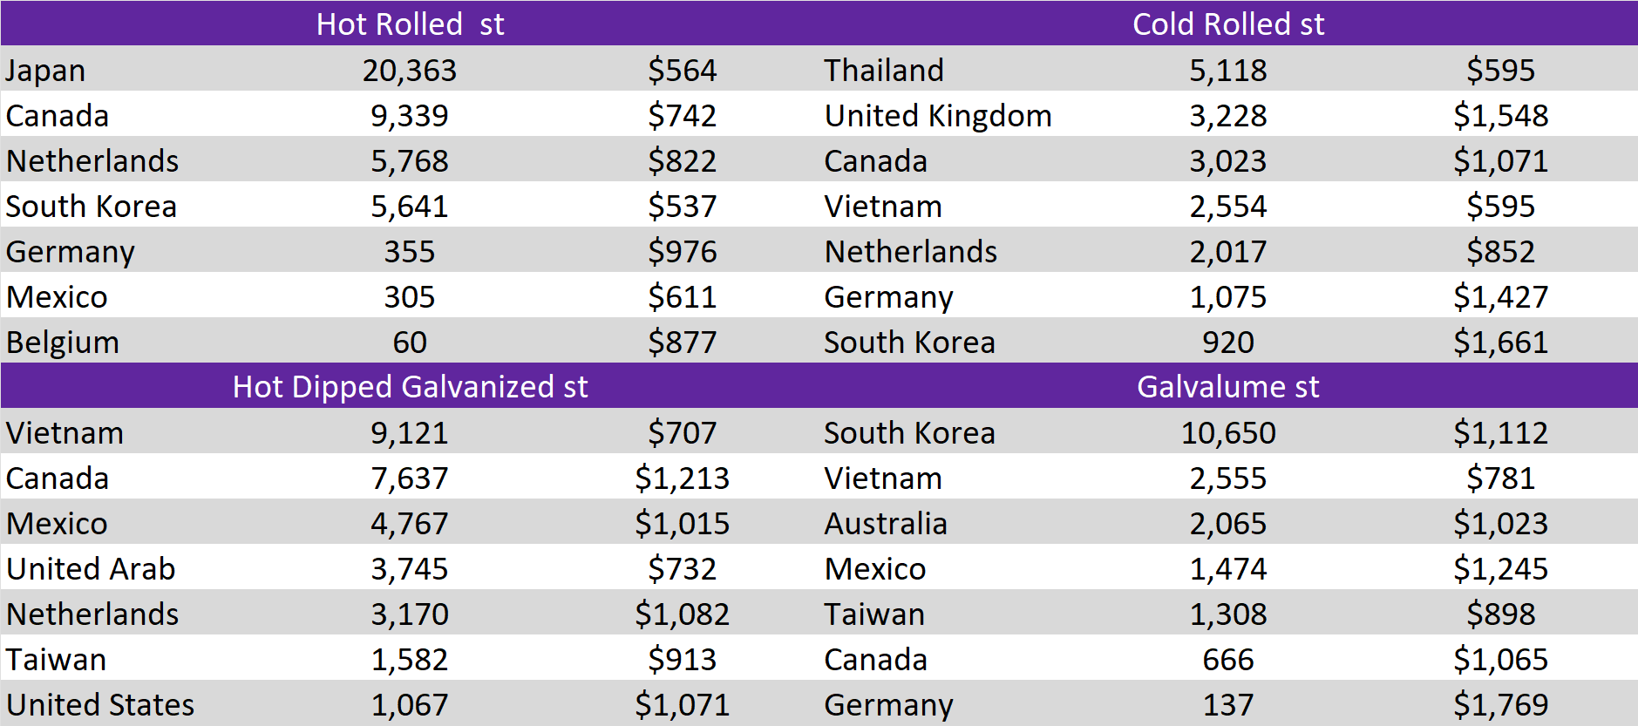Click the United Arab country cell
The width and height of the screenshot is (1638, 726).
point(91,568)
